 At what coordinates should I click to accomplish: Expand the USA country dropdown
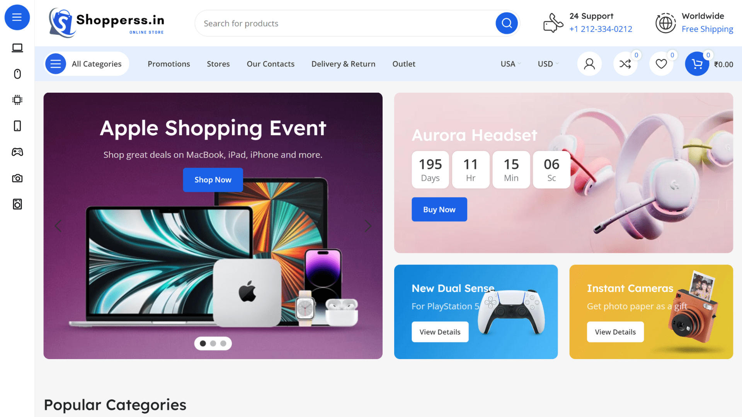click(511, 64)
